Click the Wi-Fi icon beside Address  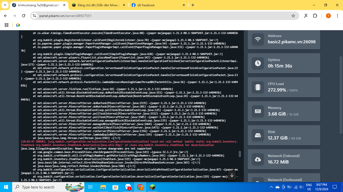point(258,39)
